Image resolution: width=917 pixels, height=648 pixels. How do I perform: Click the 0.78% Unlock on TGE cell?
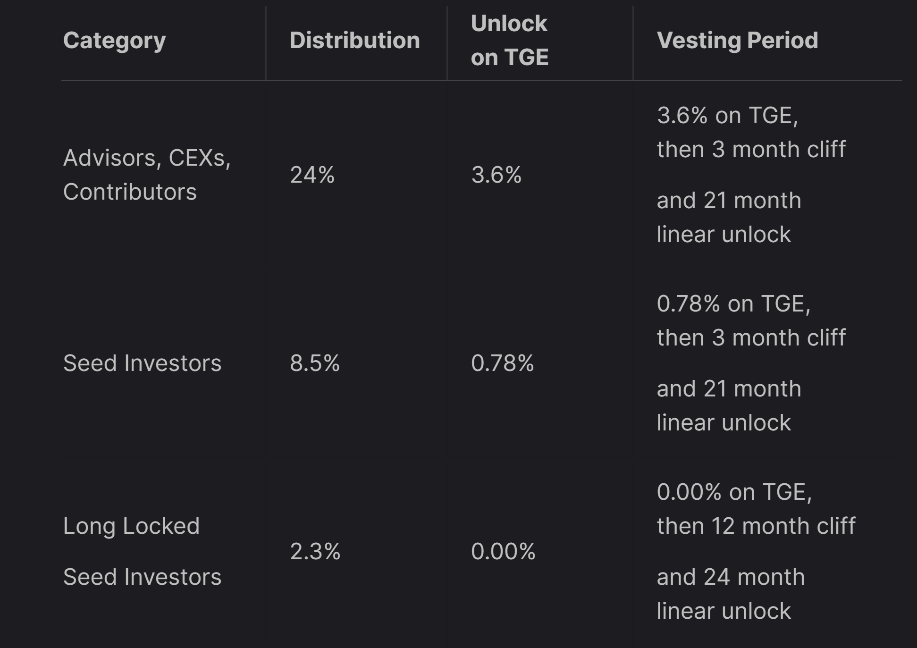point(502,363)
